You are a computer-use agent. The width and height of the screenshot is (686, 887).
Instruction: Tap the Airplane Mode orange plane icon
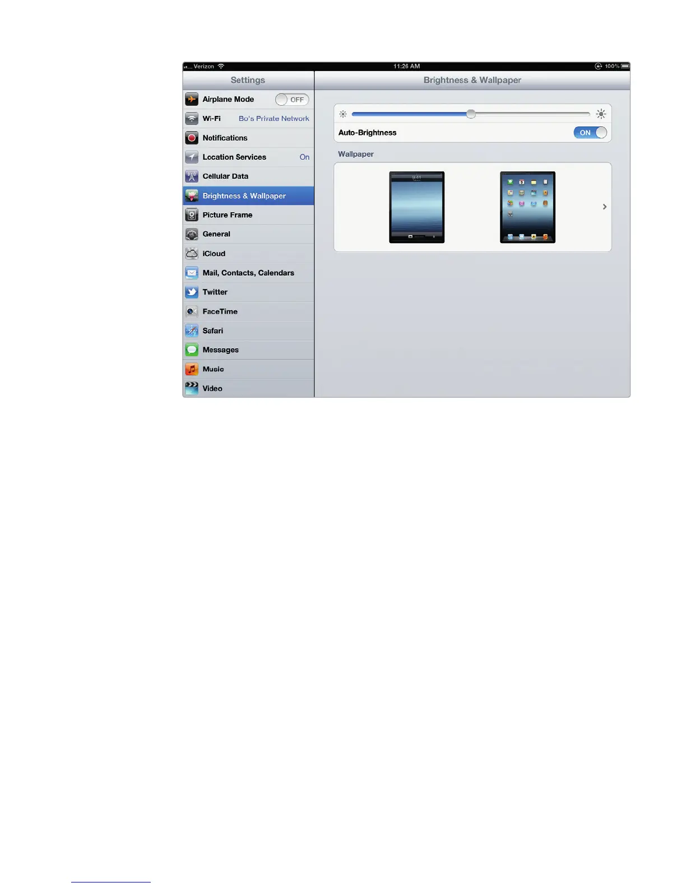tap(192, 100)
